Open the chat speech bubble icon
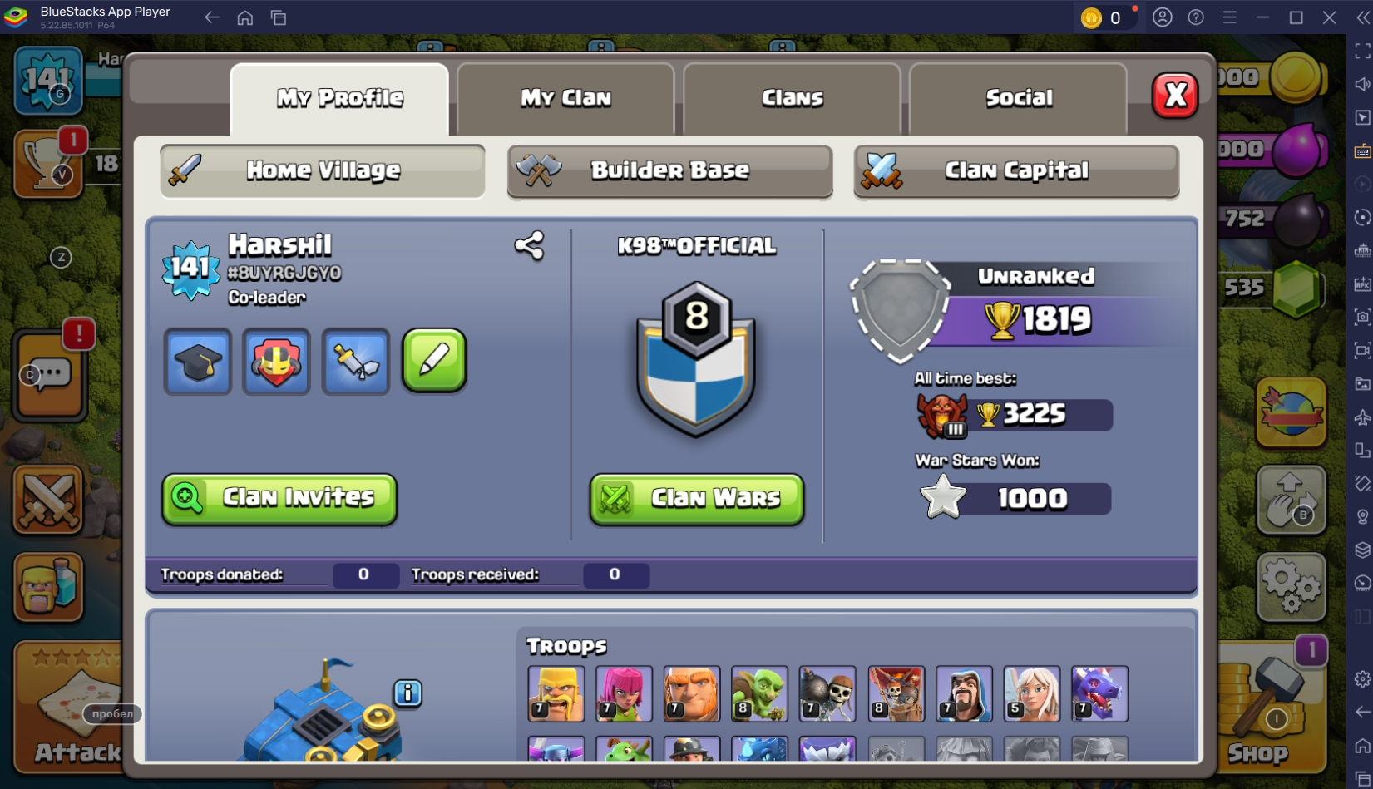Screen dimensions: 1373x789 50,376
